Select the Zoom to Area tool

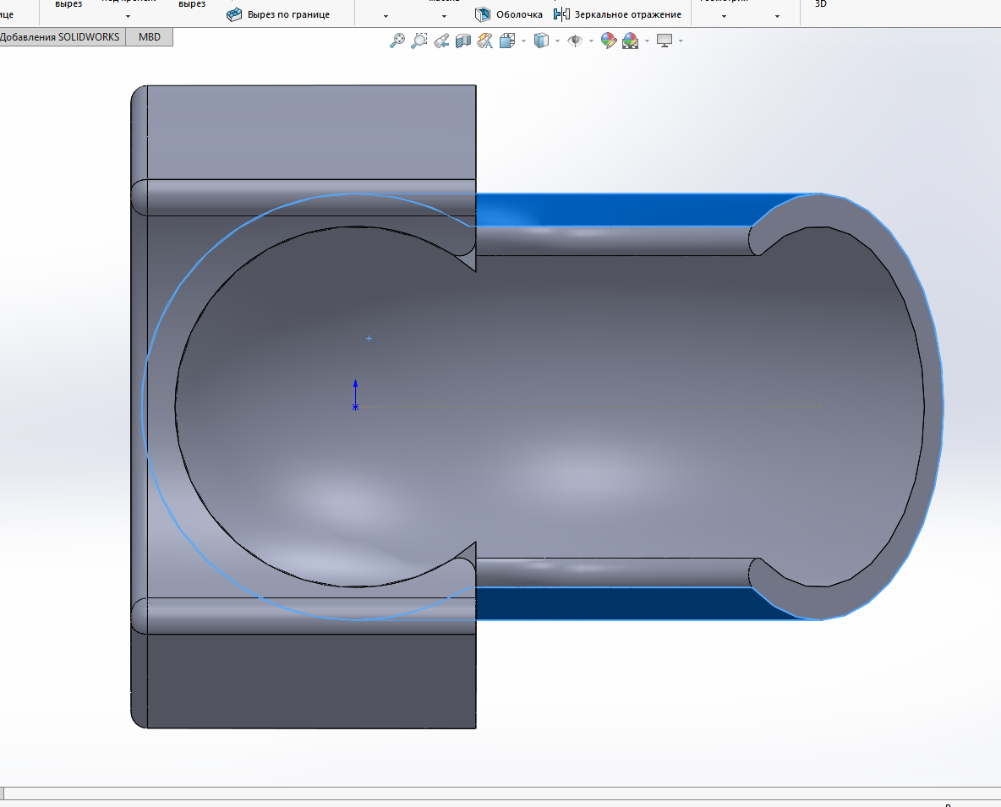click(x=418, y=41)
